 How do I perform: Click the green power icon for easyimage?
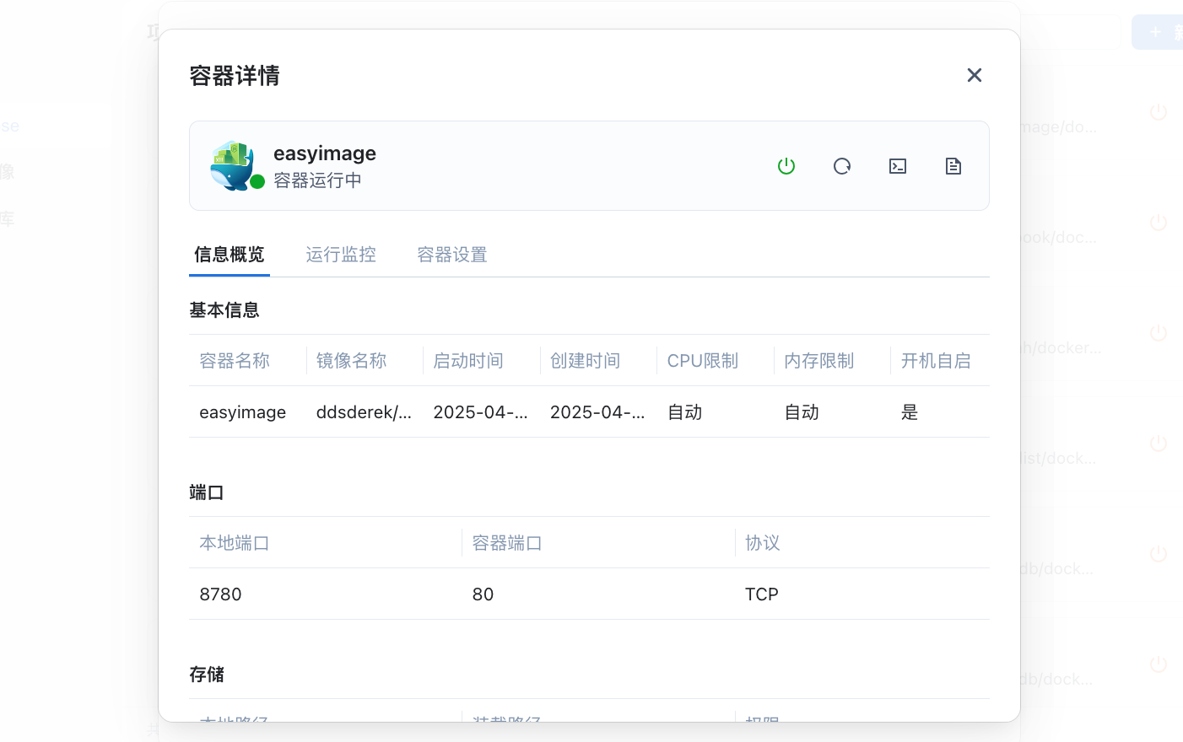coord(786,166)
